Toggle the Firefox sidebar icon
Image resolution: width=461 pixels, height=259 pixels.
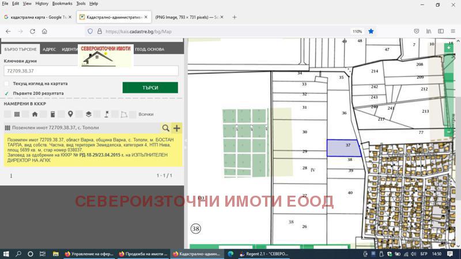[439, 31]
